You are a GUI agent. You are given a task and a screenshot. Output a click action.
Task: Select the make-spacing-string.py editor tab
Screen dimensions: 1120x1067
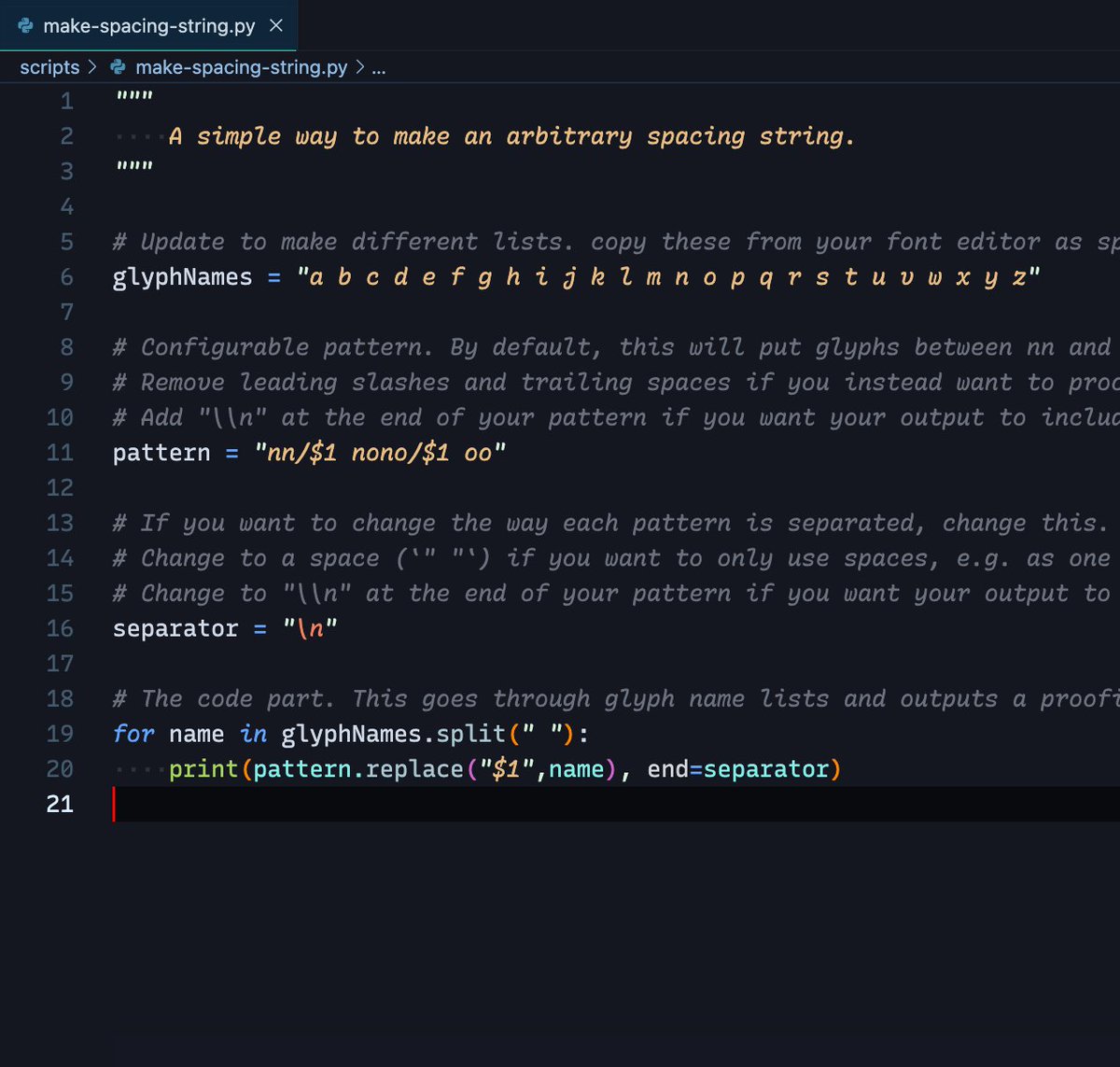point(149,25)
